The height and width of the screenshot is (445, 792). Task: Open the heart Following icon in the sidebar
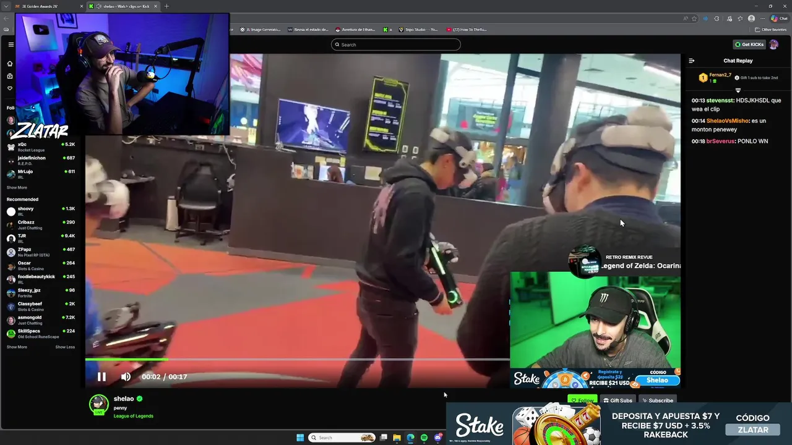point(10,88)
